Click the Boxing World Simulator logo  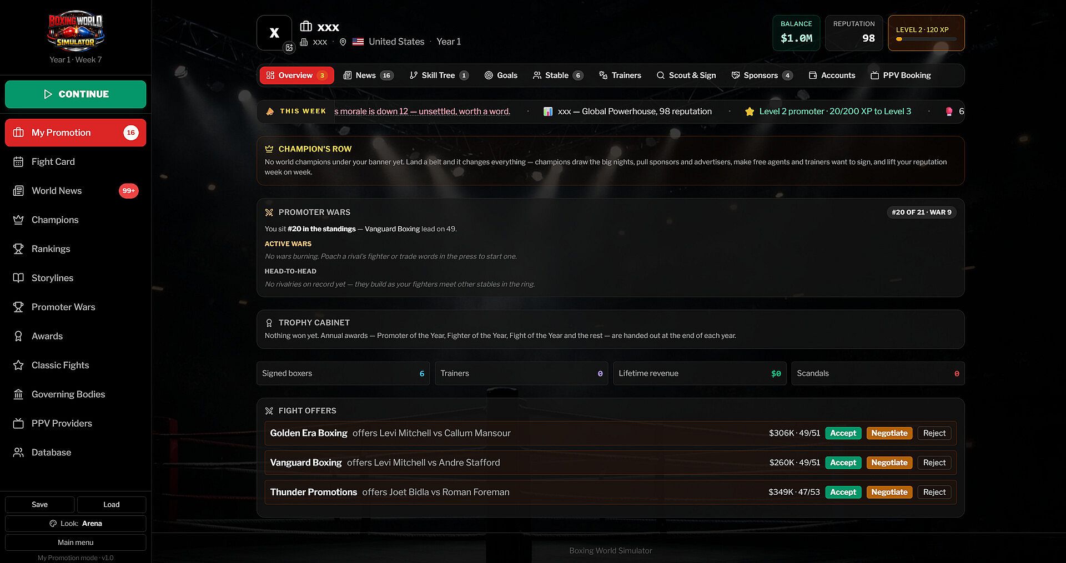76,32
